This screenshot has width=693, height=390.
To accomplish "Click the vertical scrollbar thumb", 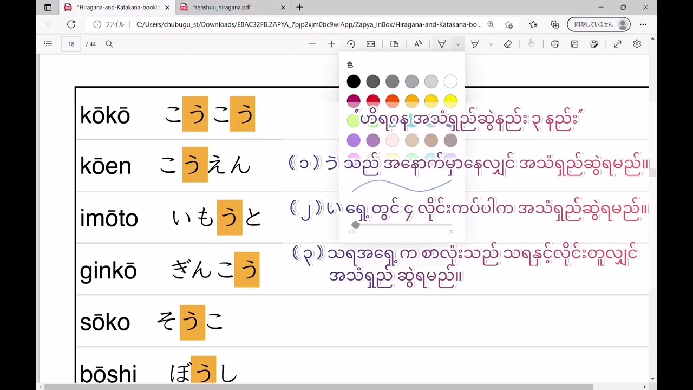I will click(653, 173).
